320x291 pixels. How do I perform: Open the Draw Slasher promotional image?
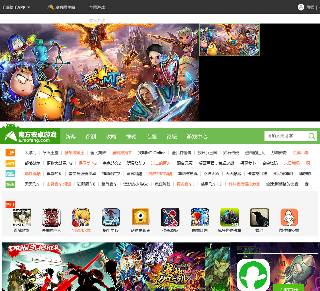pyautogui.click(x=59, y=267)
